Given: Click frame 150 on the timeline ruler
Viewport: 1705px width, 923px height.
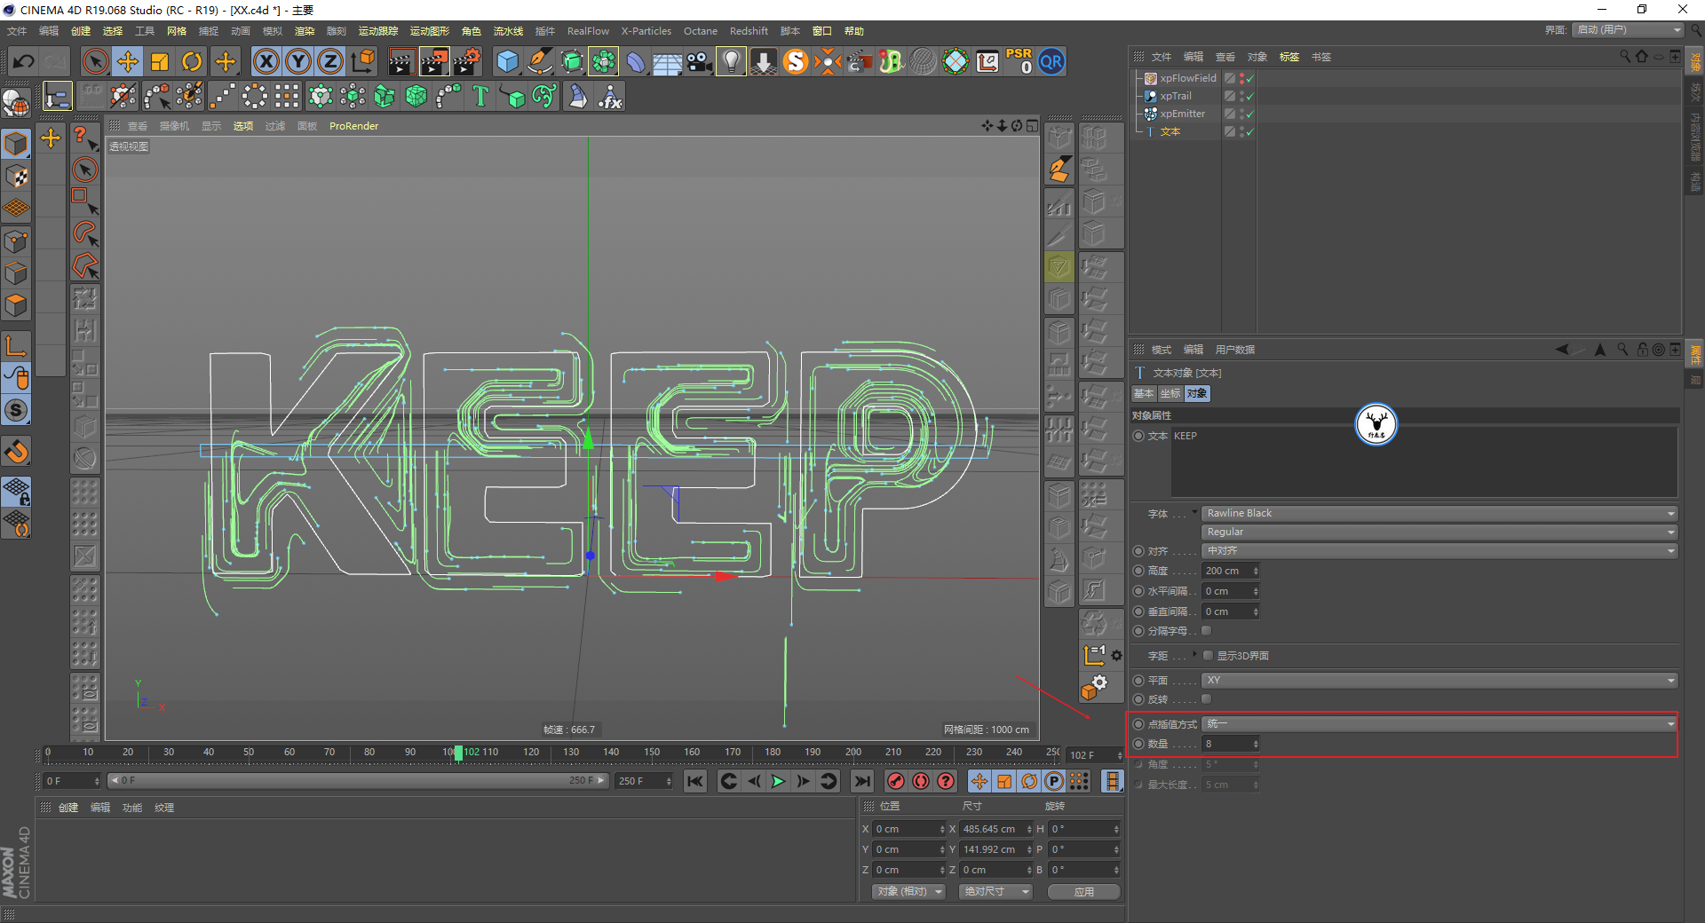Looking at the screenshot, I should 652,753.
